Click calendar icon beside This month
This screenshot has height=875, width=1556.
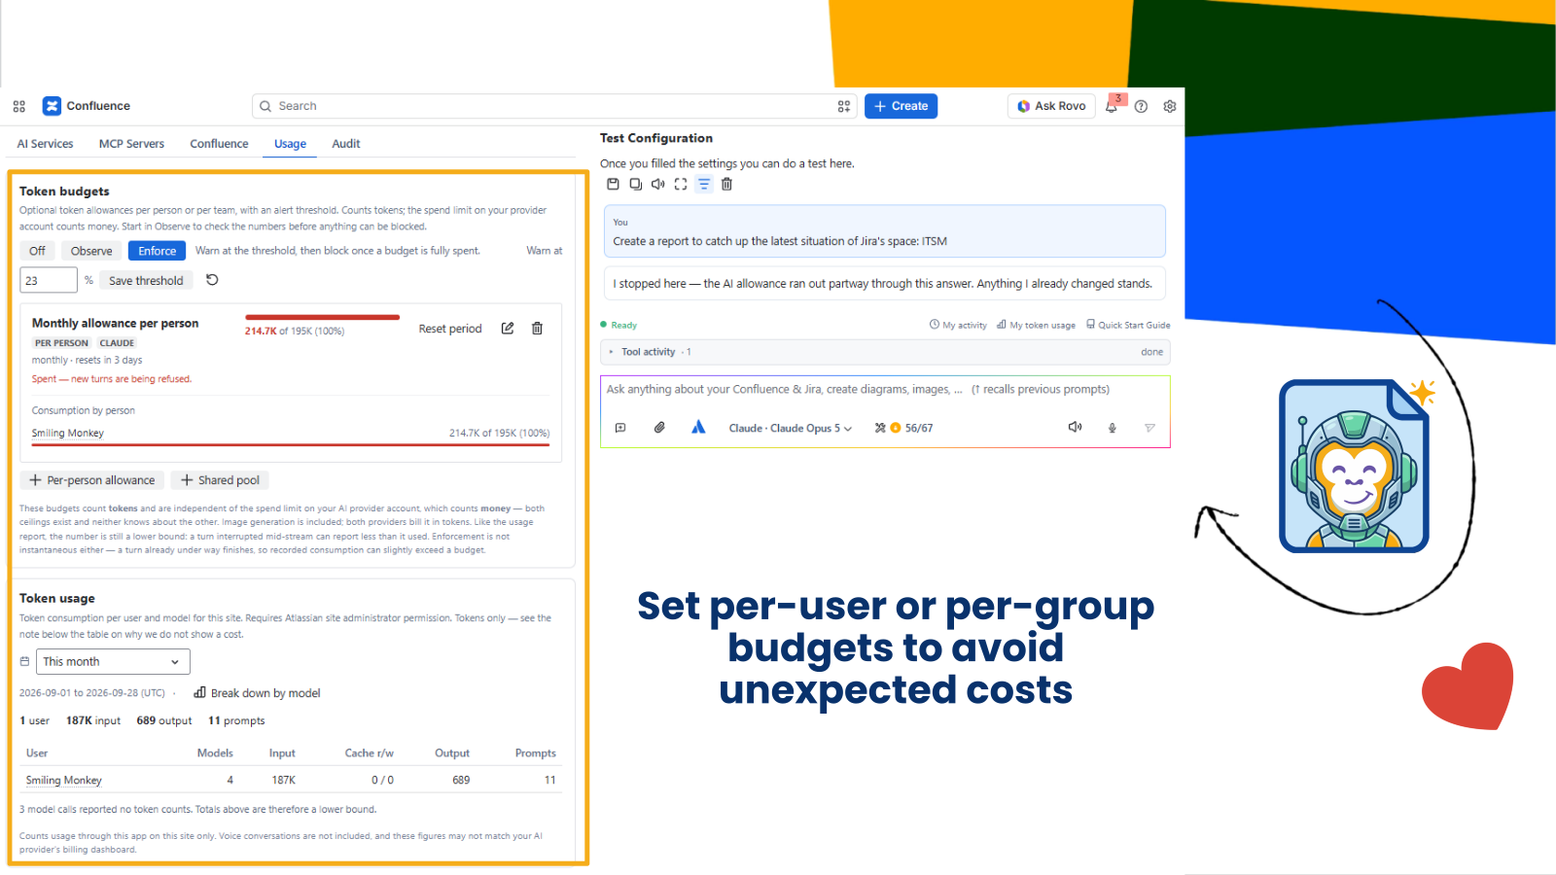click(x=25, y=661)
